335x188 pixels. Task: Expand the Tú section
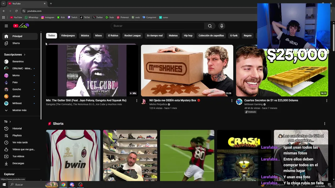coord(7,122)
